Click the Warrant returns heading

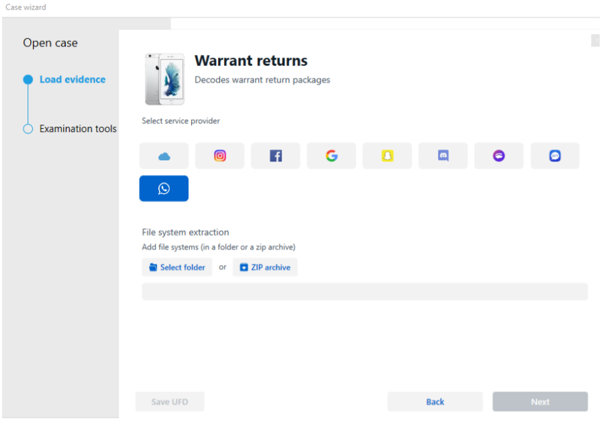click(251, 60)
